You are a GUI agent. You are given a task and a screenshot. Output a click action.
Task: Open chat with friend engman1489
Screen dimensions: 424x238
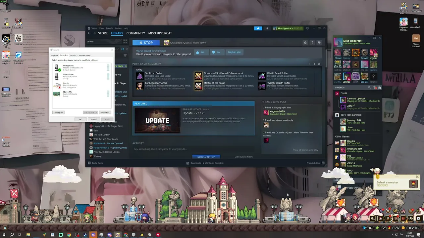coord(358,150)
